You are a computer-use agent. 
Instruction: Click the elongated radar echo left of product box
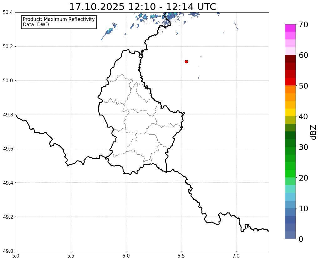point(109,32)
